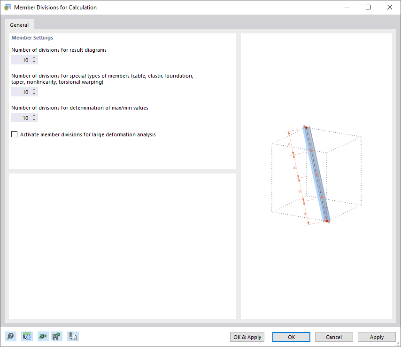The height and width of the screenshot is (347, 401).
Task: Increase divisions for result diagrams
Action: (x=34, y=58)
